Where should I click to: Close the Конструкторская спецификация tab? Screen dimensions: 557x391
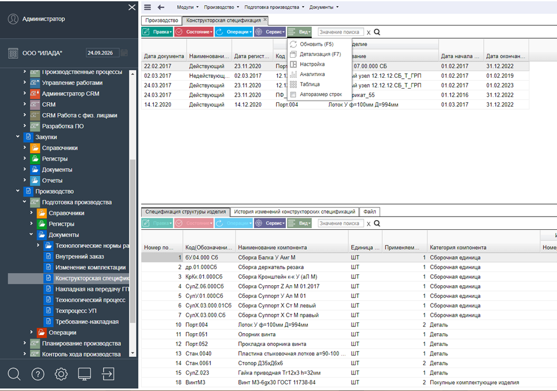pyautogui.click(x=265, y=20)
